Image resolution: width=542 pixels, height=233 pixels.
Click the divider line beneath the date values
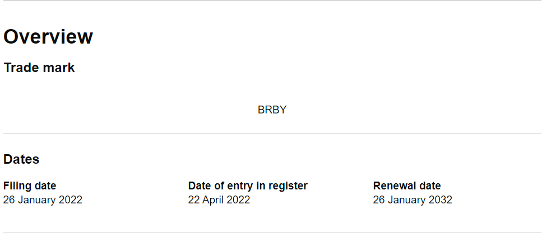tap(271, 232)
